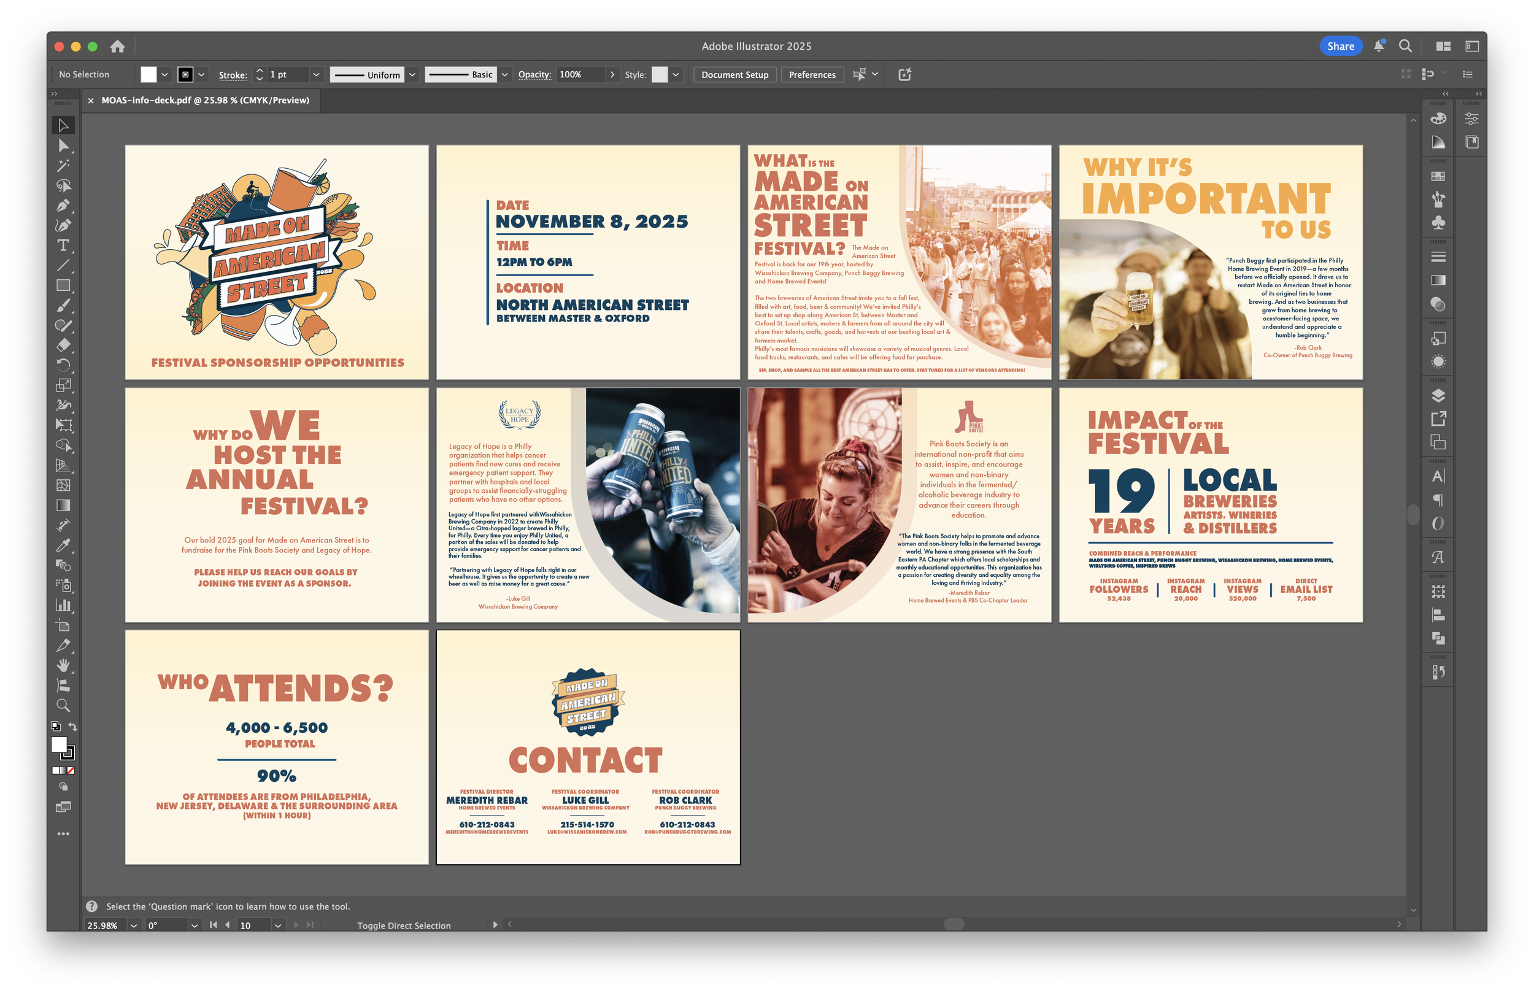Select the Selection (black arrow) tool

(x=63, y=125)
